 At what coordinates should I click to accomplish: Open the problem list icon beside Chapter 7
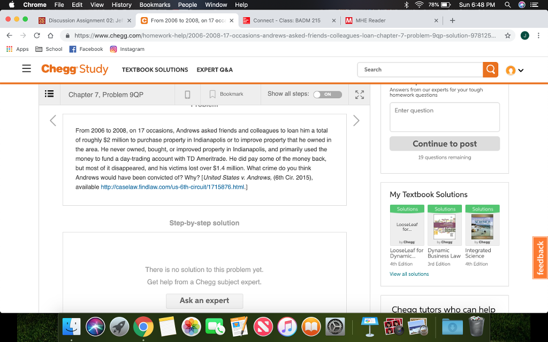point(49,94)
